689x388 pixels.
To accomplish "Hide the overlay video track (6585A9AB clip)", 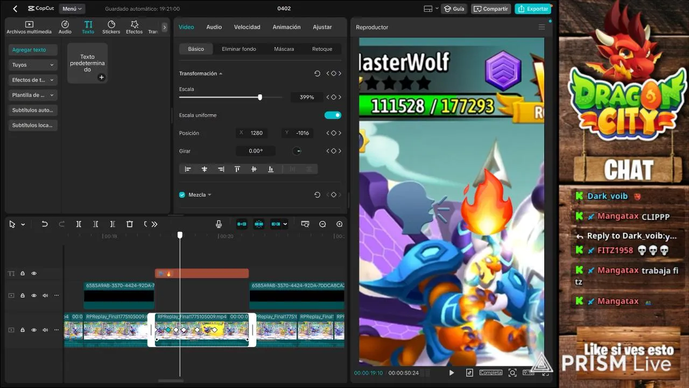I will click(34, 295).
